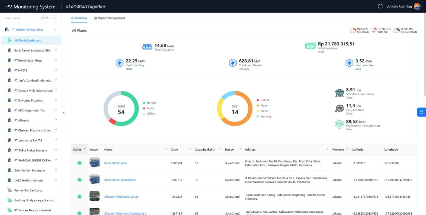Open the Bank BRI KC Tamalanrea link
426x215 pixels.
120,180
